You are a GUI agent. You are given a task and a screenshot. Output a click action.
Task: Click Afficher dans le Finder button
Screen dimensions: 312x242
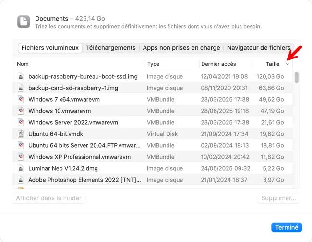[49, 198]
